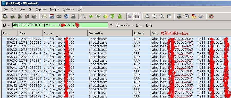Image resolution: width=231 pixels, height=98 pixels.
Task: Select packet number 85056 row
Action: click(116, 93)
